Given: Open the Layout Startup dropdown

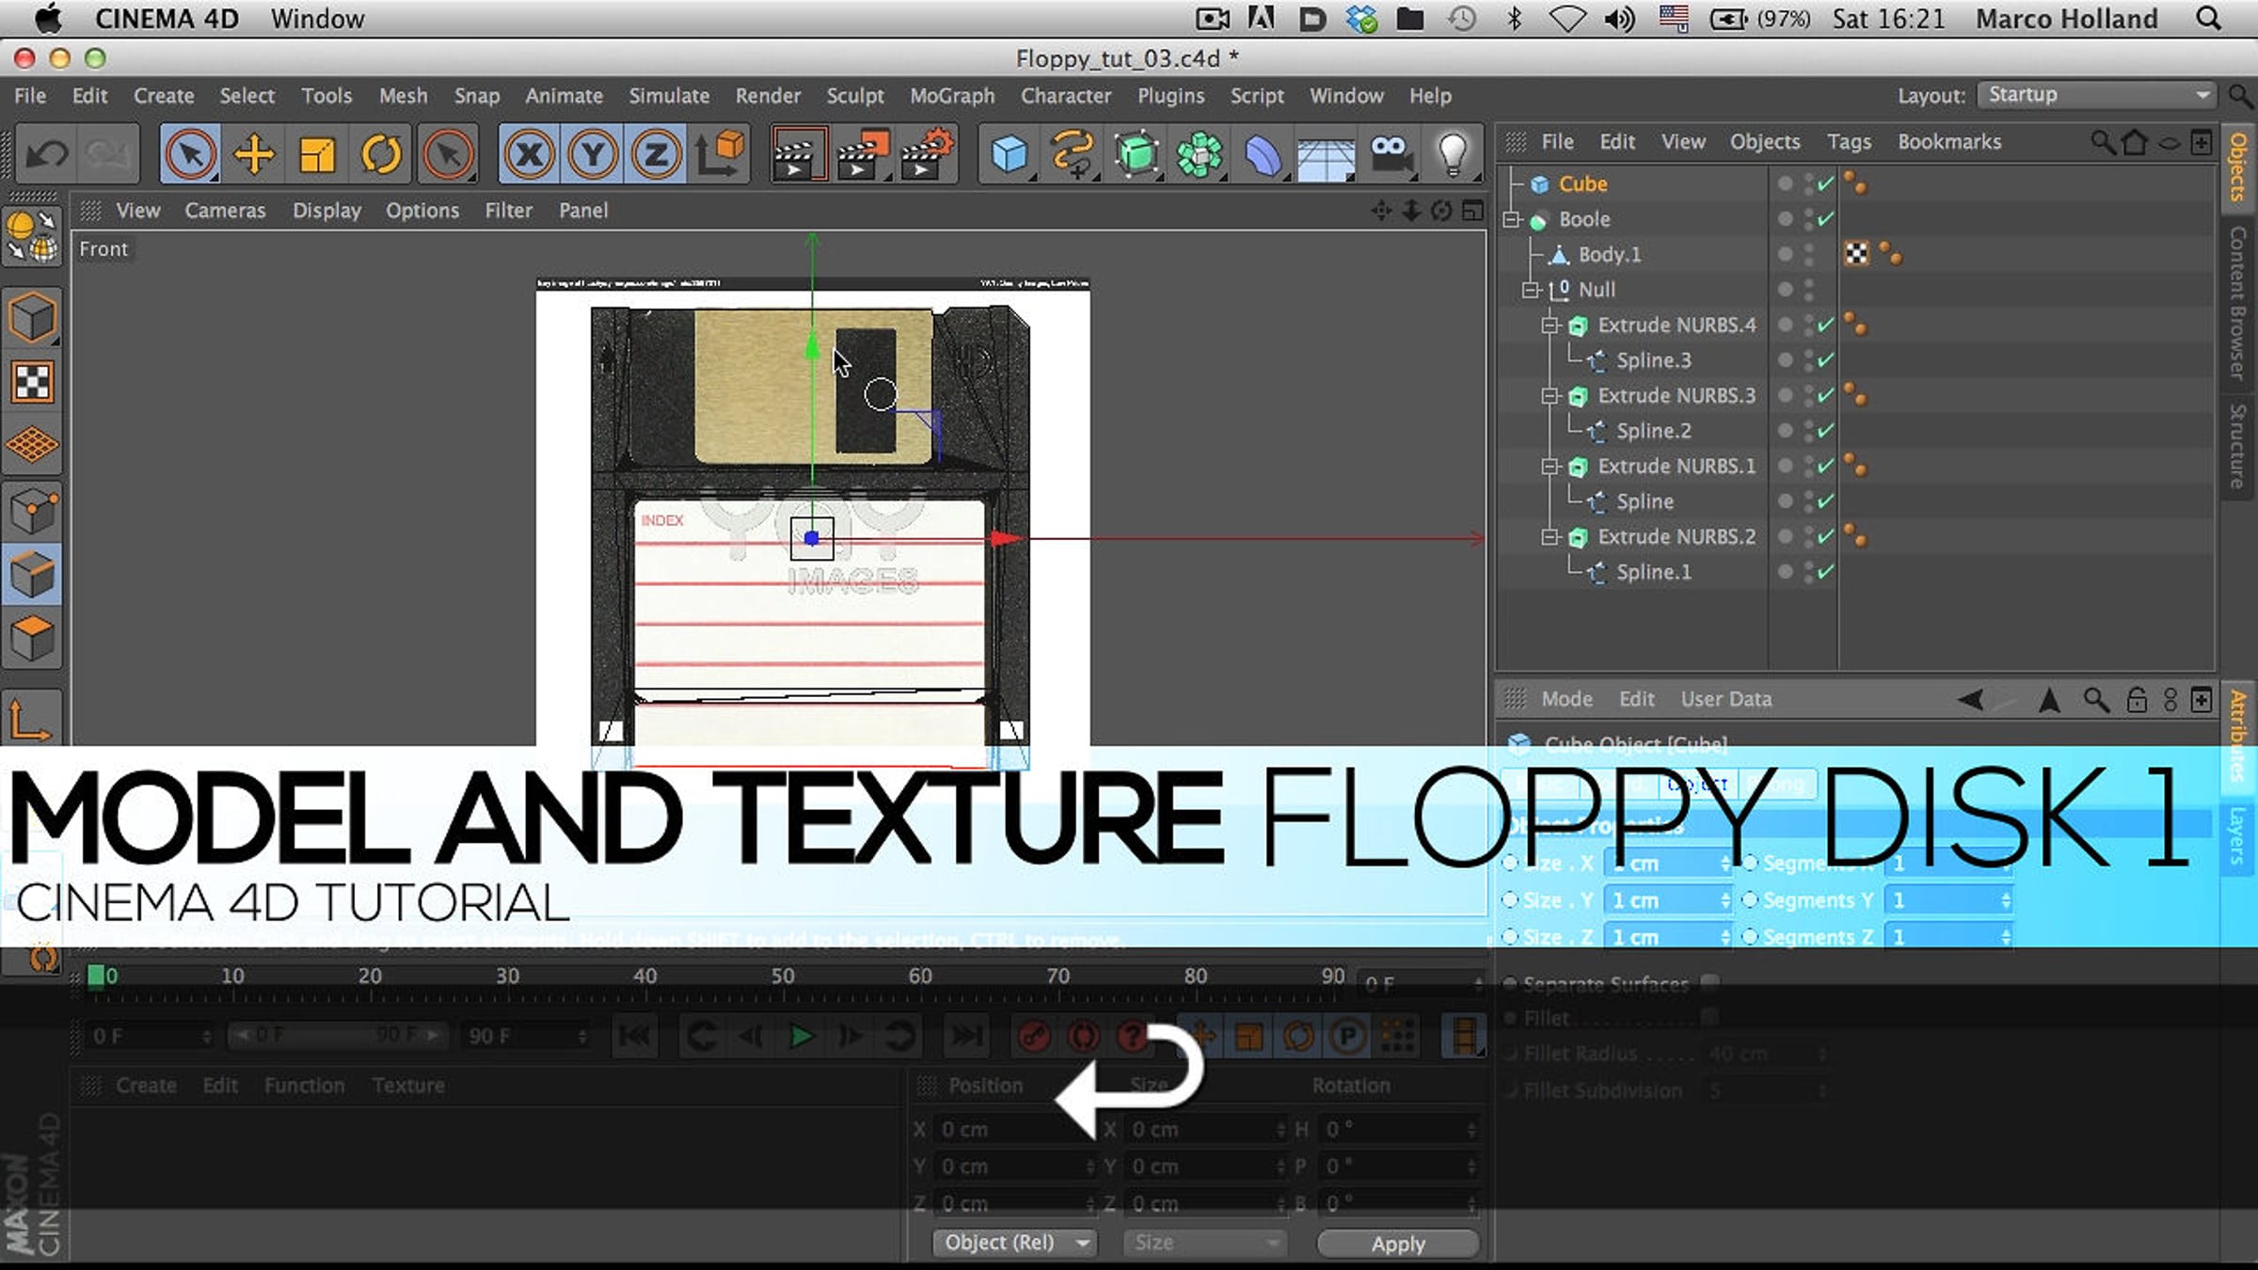Looking at the screenshot, I should (x=2097, y=95).
